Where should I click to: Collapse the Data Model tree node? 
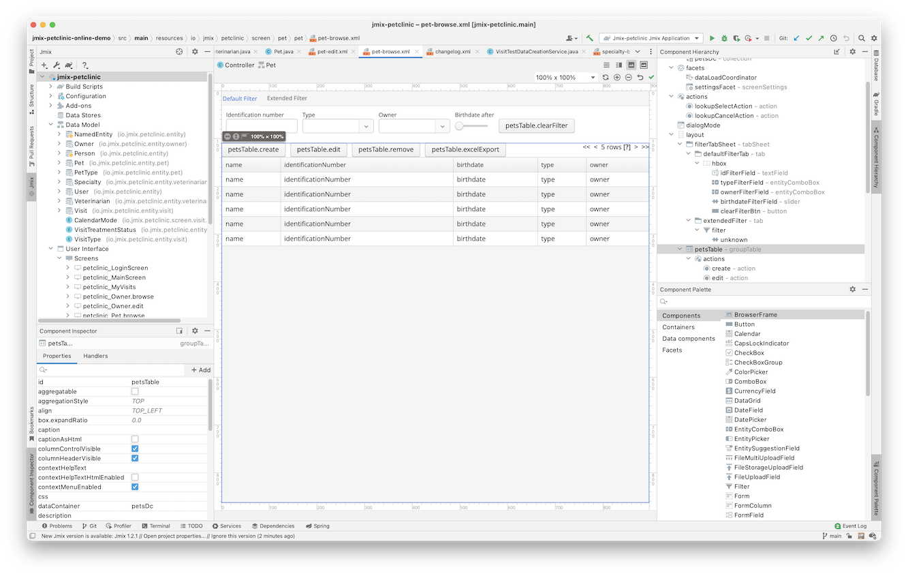tap(51, 125)
